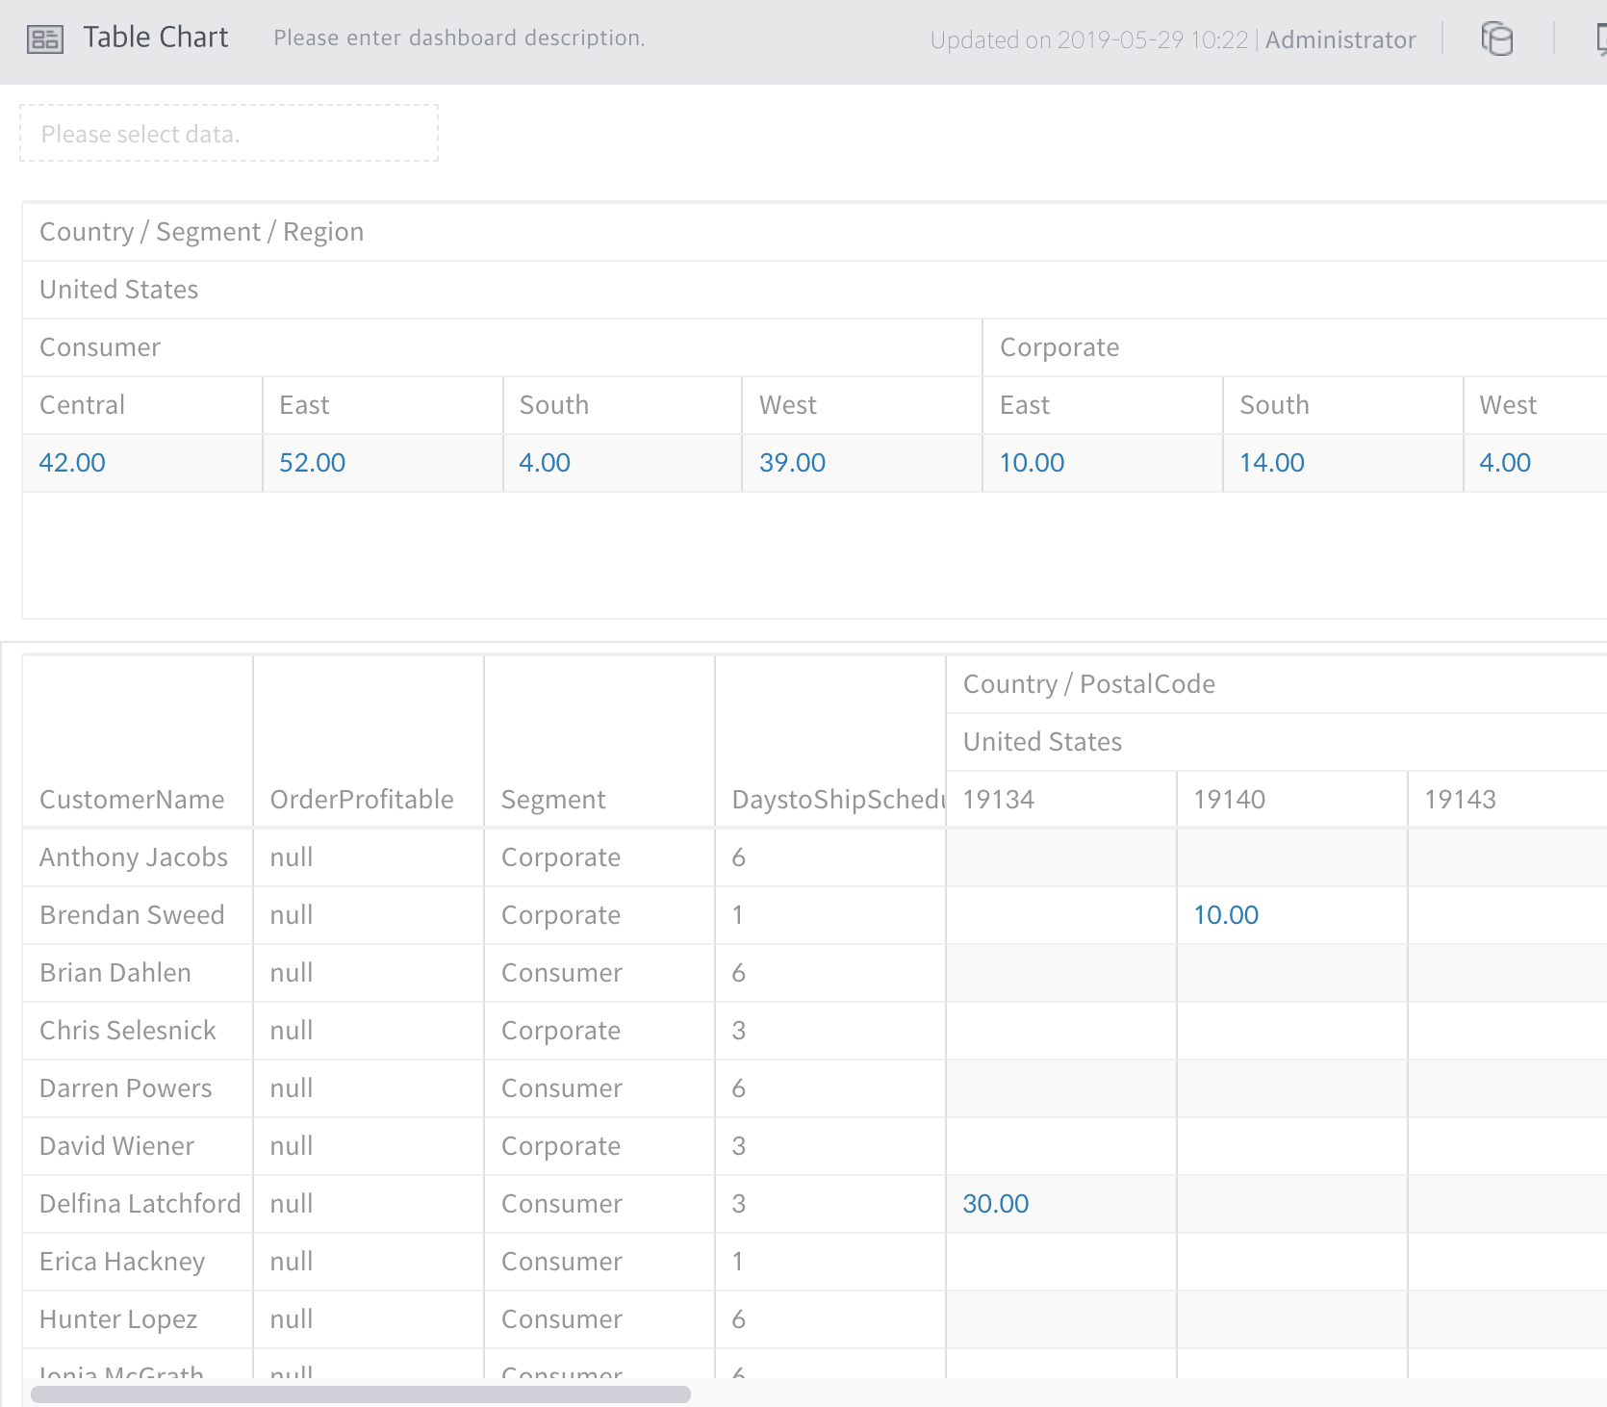
Task: Click Corporate segment in Anthony Jacobs row
Action: (561, 857)
